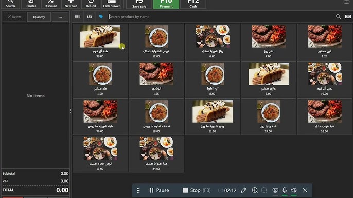This screenshot has height=198, width=353.
Task: Open the more options ellipsis button
Action: pyautogui.click(x=60, y=17)
